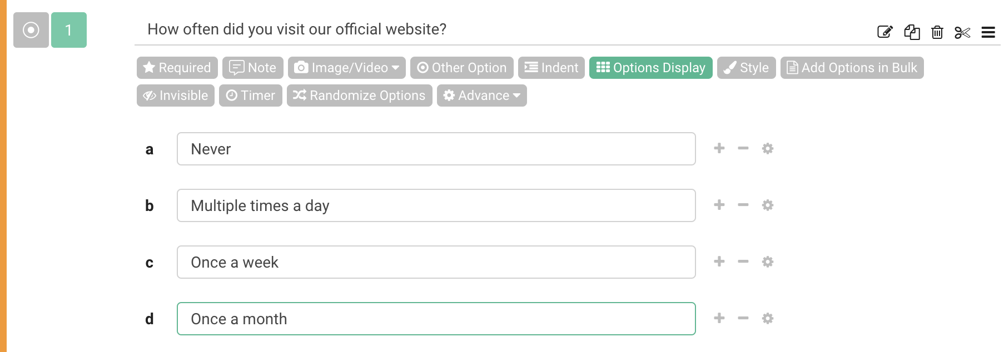Select the radio question type indicator
This screenshot has width=1004, height=352.
point(31,30)
